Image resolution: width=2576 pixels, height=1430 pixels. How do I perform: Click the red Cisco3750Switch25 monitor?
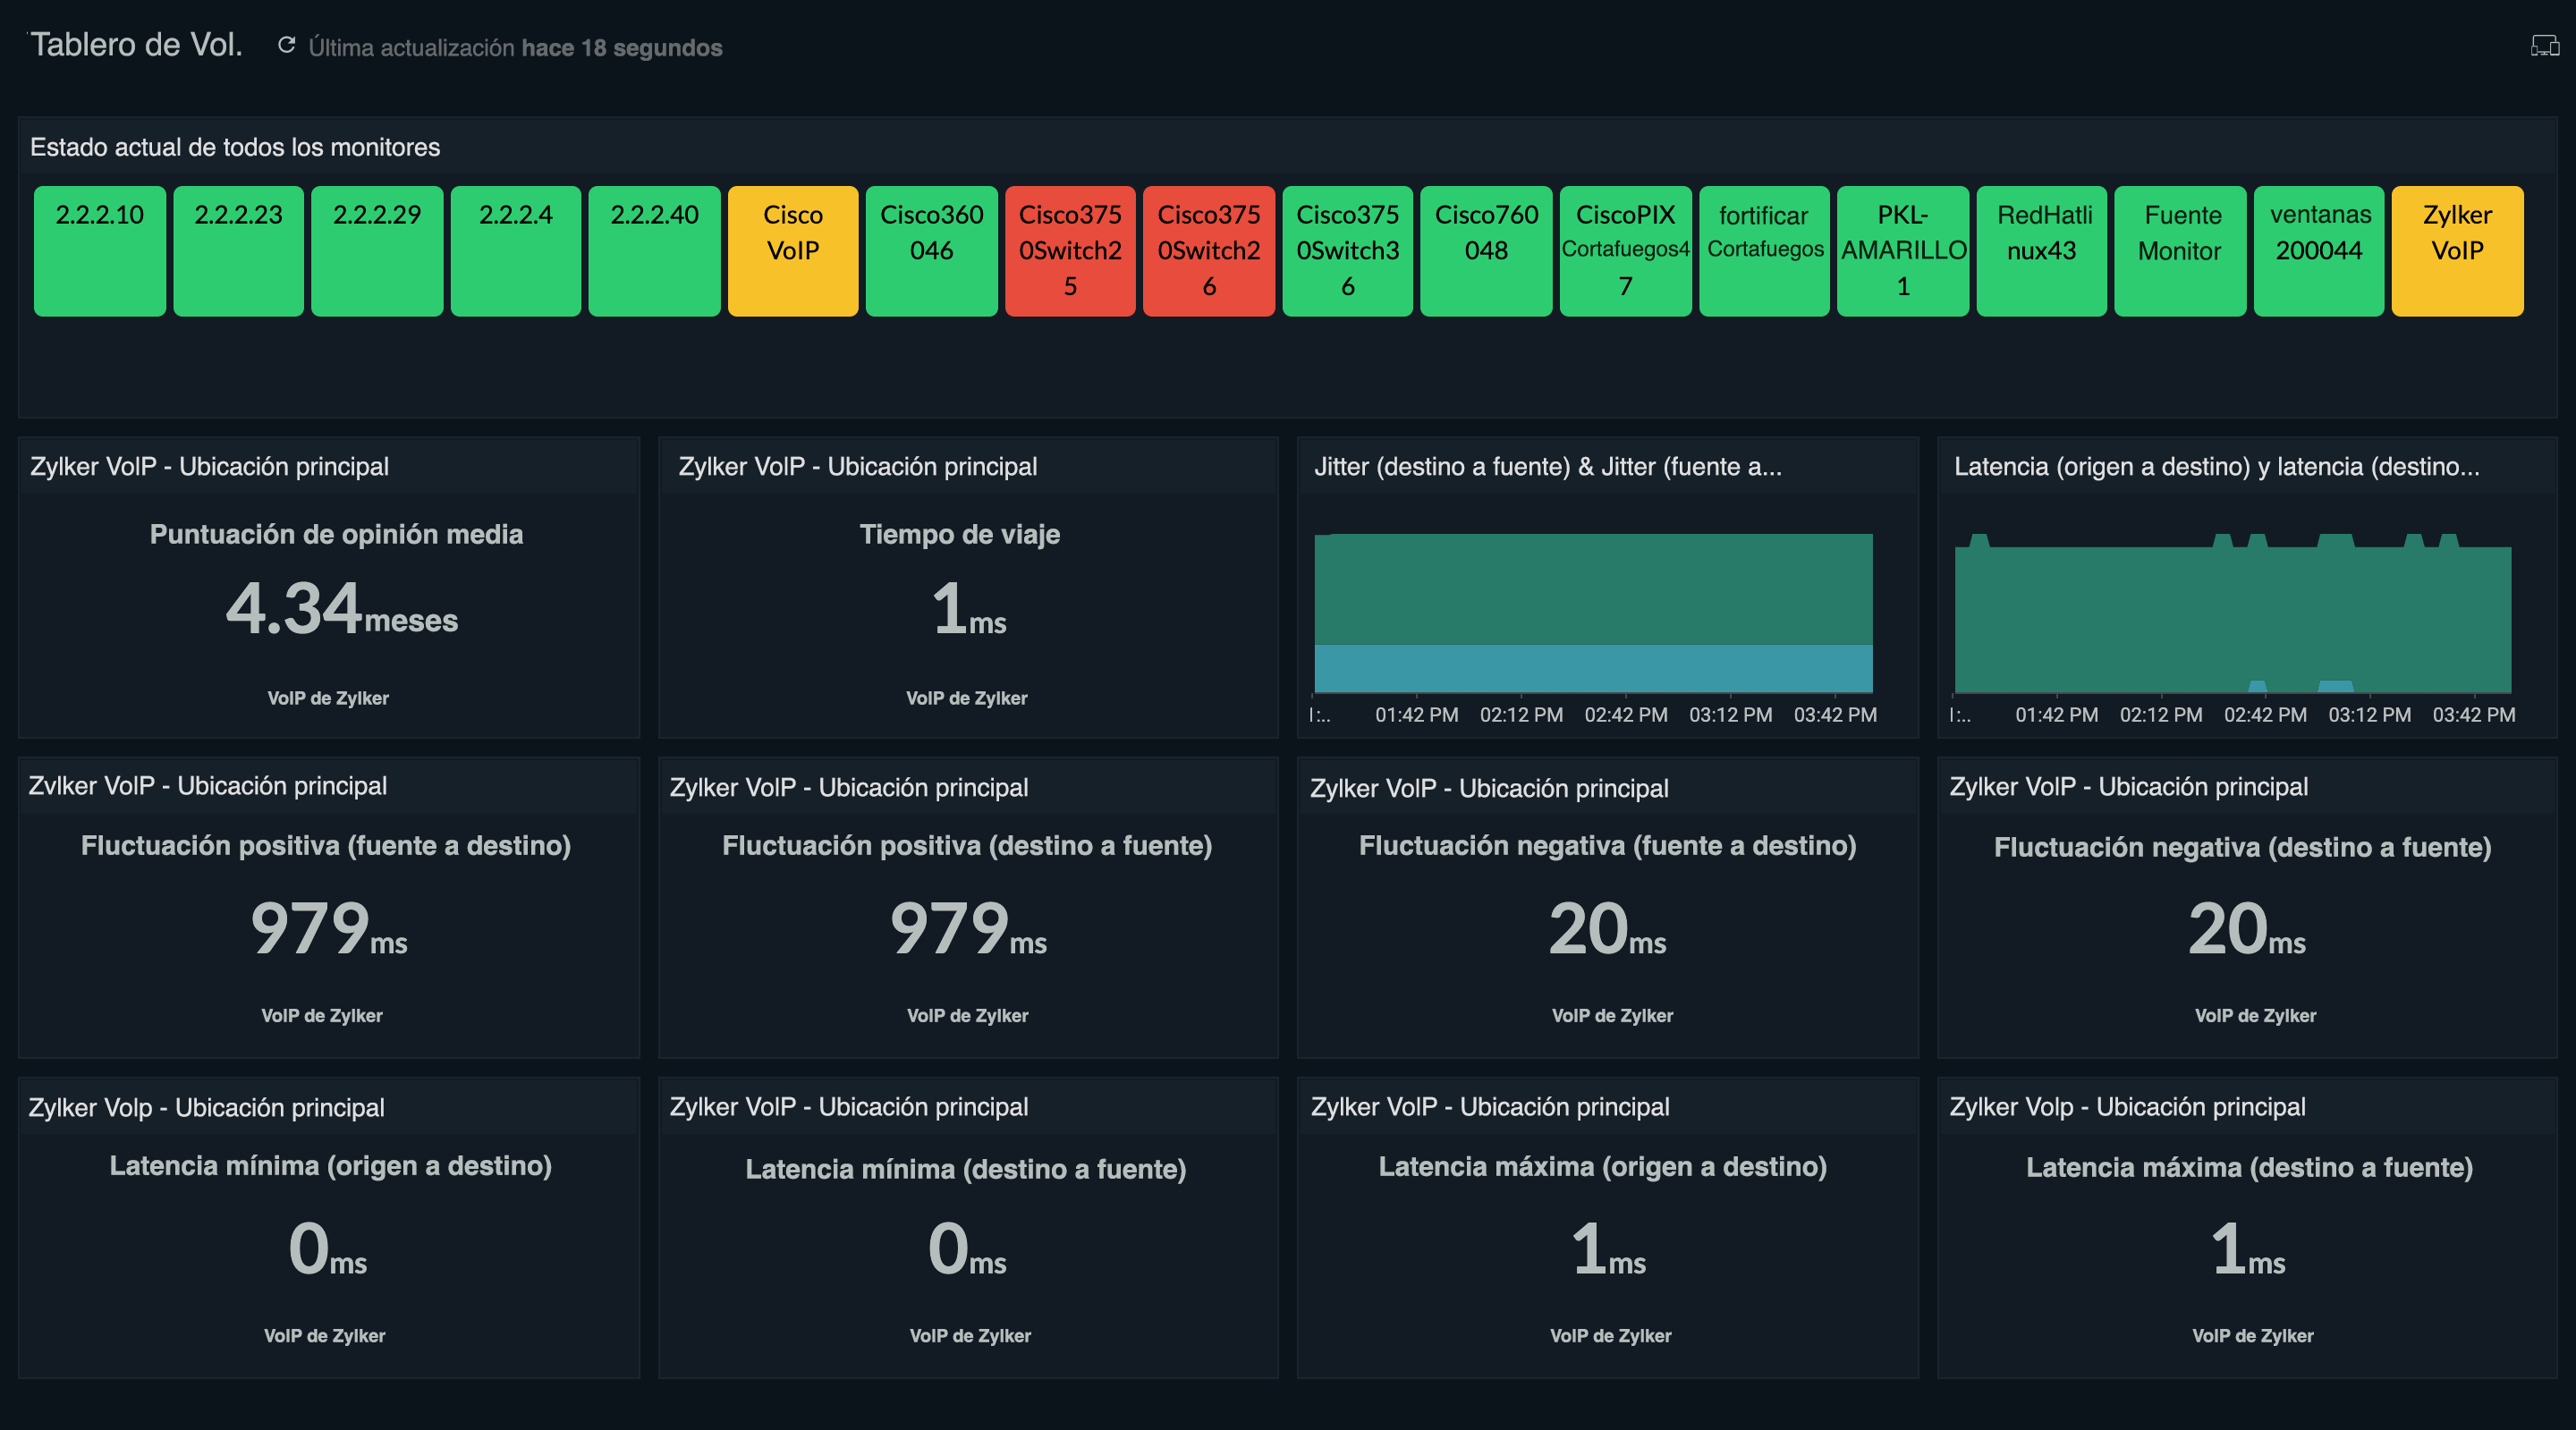(1069, 250)
